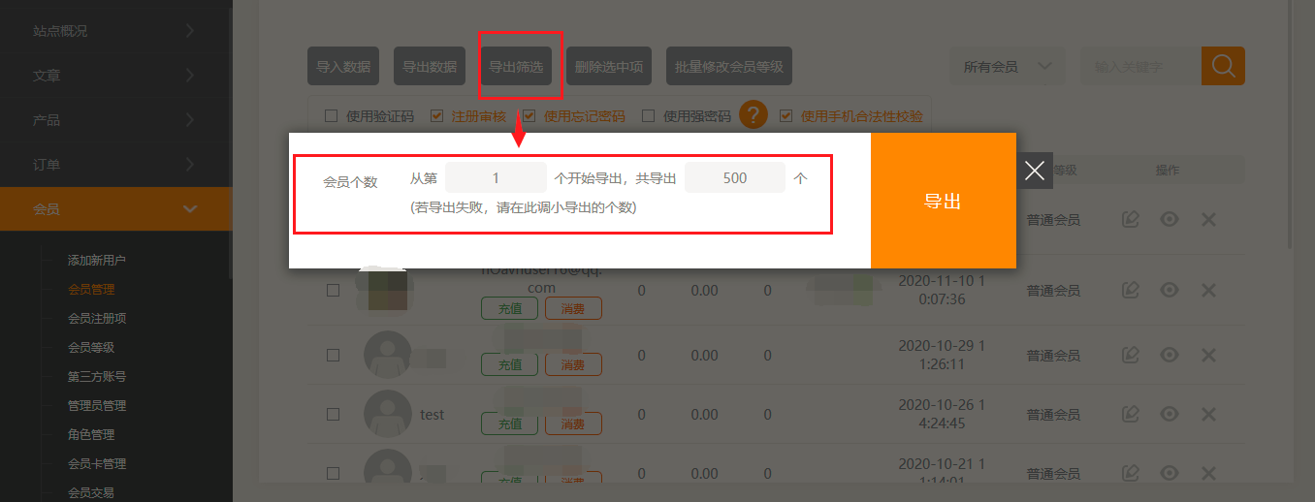1315x502 pixels.
Task: Toggle the 使用验证码 checkbox
Action: [x=331, y=116]
